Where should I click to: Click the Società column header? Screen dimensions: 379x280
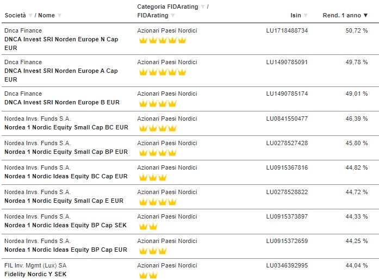pos(15,15)
